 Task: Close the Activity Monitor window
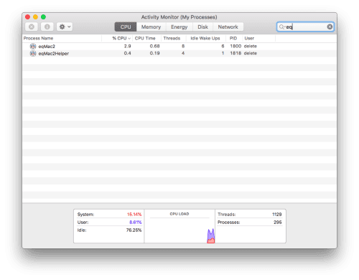coord(27,17)
